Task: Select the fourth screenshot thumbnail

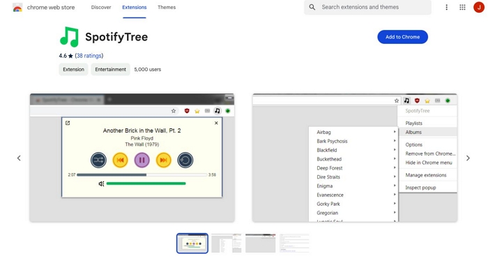Action: 294,243
